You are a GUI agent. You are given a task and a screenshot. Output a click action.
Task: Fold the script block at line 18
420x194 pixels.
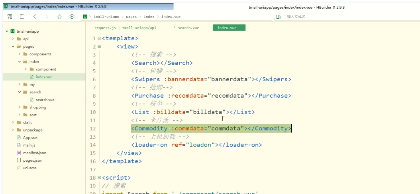click(x=99, y=177)
